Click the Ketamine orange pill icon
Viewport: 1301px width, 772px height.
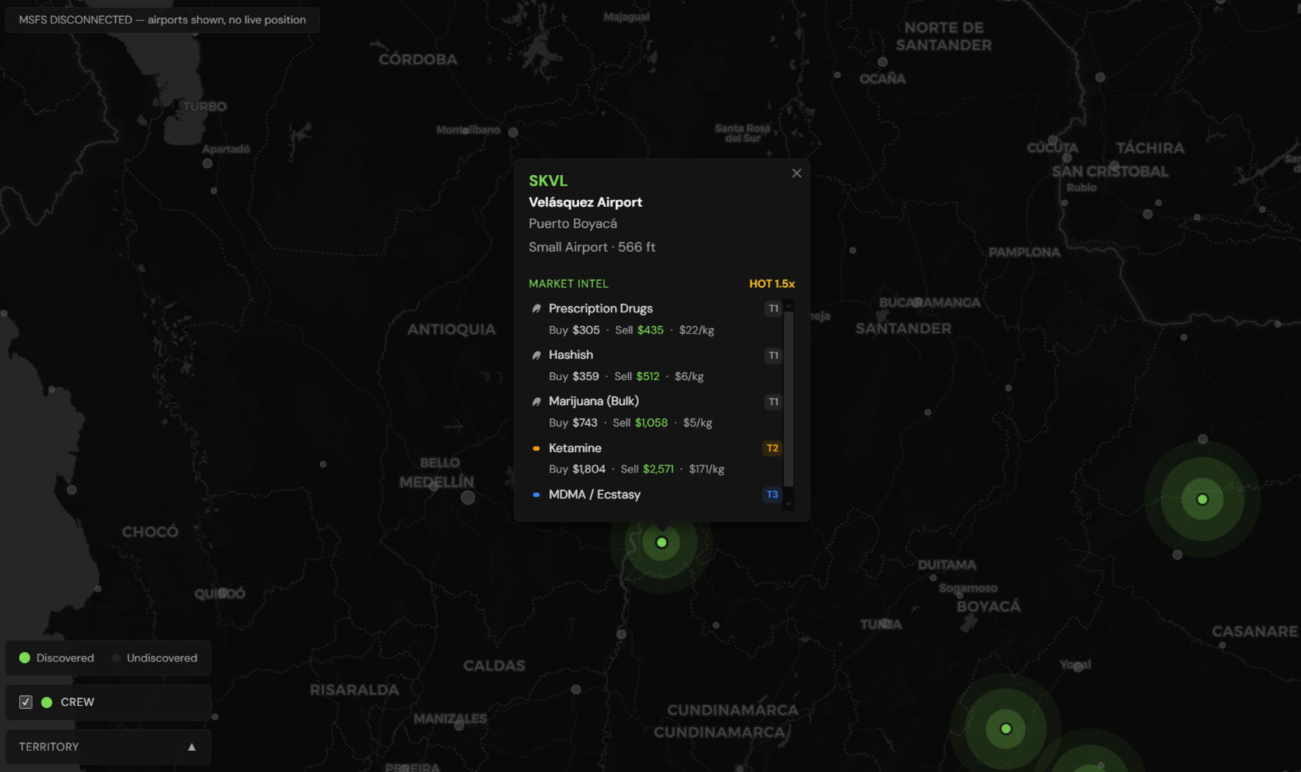pos(536,448)
